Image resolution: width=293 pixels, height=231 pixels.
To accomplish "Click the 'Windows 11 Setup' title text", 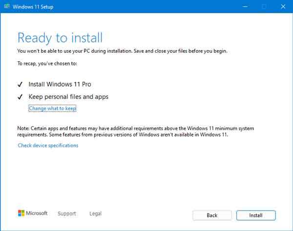I will point(33,7).
